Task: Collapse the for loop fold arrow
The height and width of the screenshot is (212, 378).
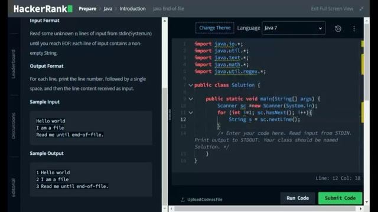Action: click(190, 112)
